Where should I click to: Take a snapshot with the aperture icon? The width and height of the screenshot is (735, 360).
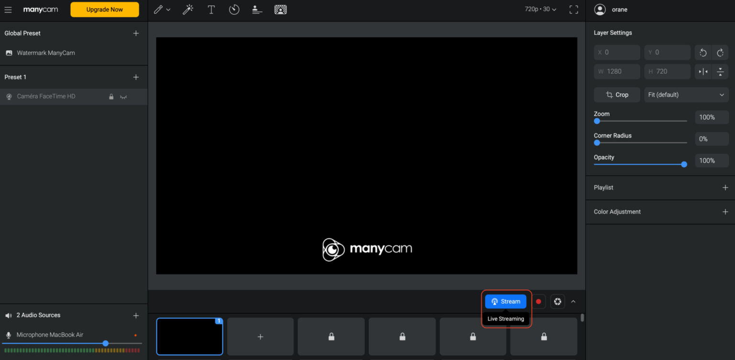557,301
